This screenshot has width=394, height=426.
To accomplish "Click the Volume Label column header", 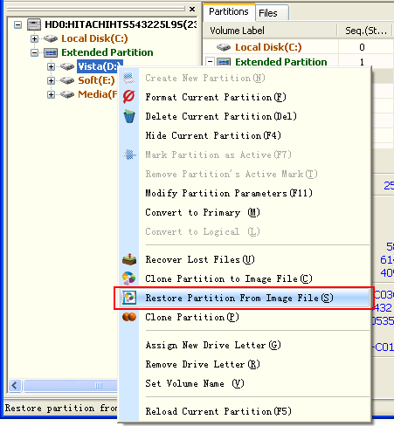I will point(270,31).
